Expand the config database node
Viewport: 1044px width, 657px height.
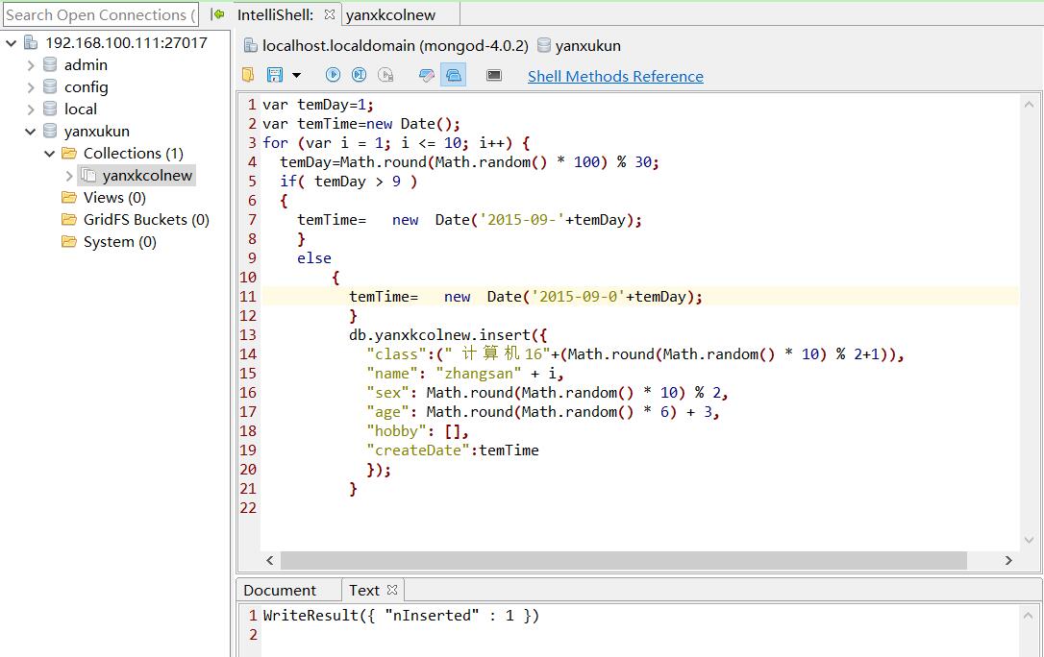[x=31, y=87]
